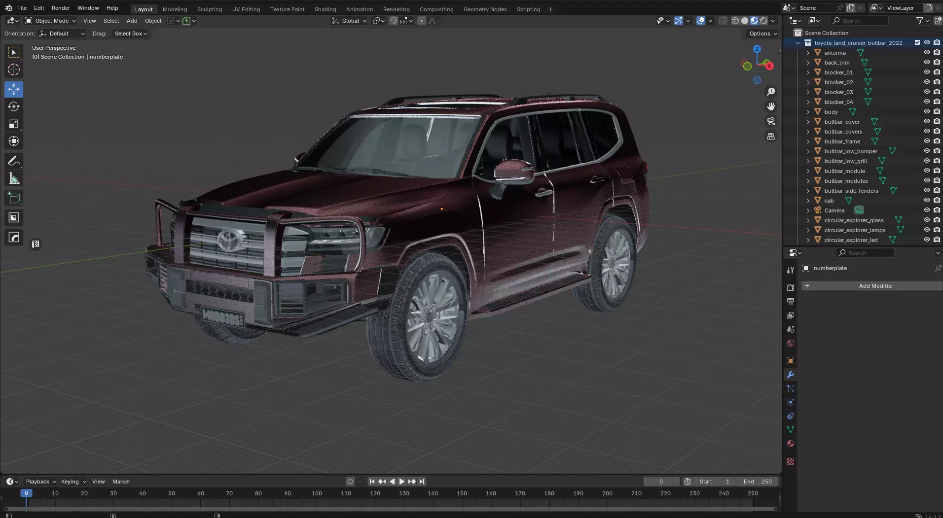
Task: Expand the antenna tree item
Action: pyautogui.click(x=808, y=53)
